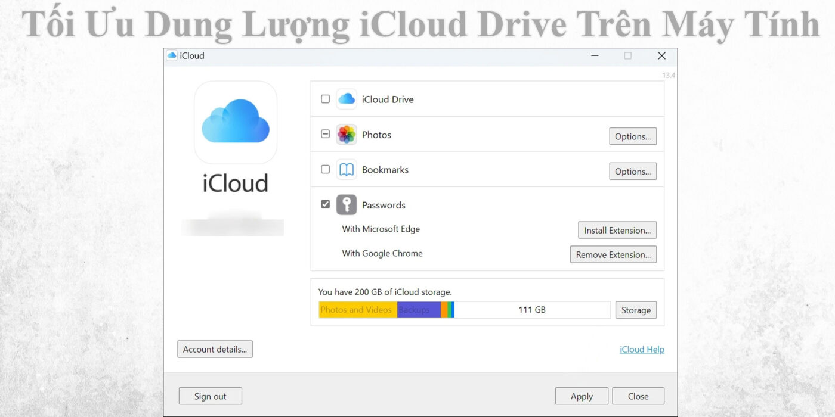Click the purple Backups storage segment
The width and height of the screenshot is (835, 417).
(419, 310)
